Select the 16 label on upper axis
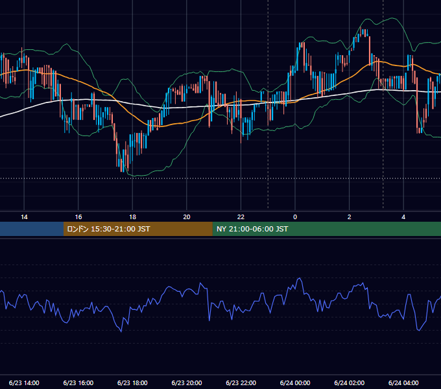The image size is (441, 389). 78,217
